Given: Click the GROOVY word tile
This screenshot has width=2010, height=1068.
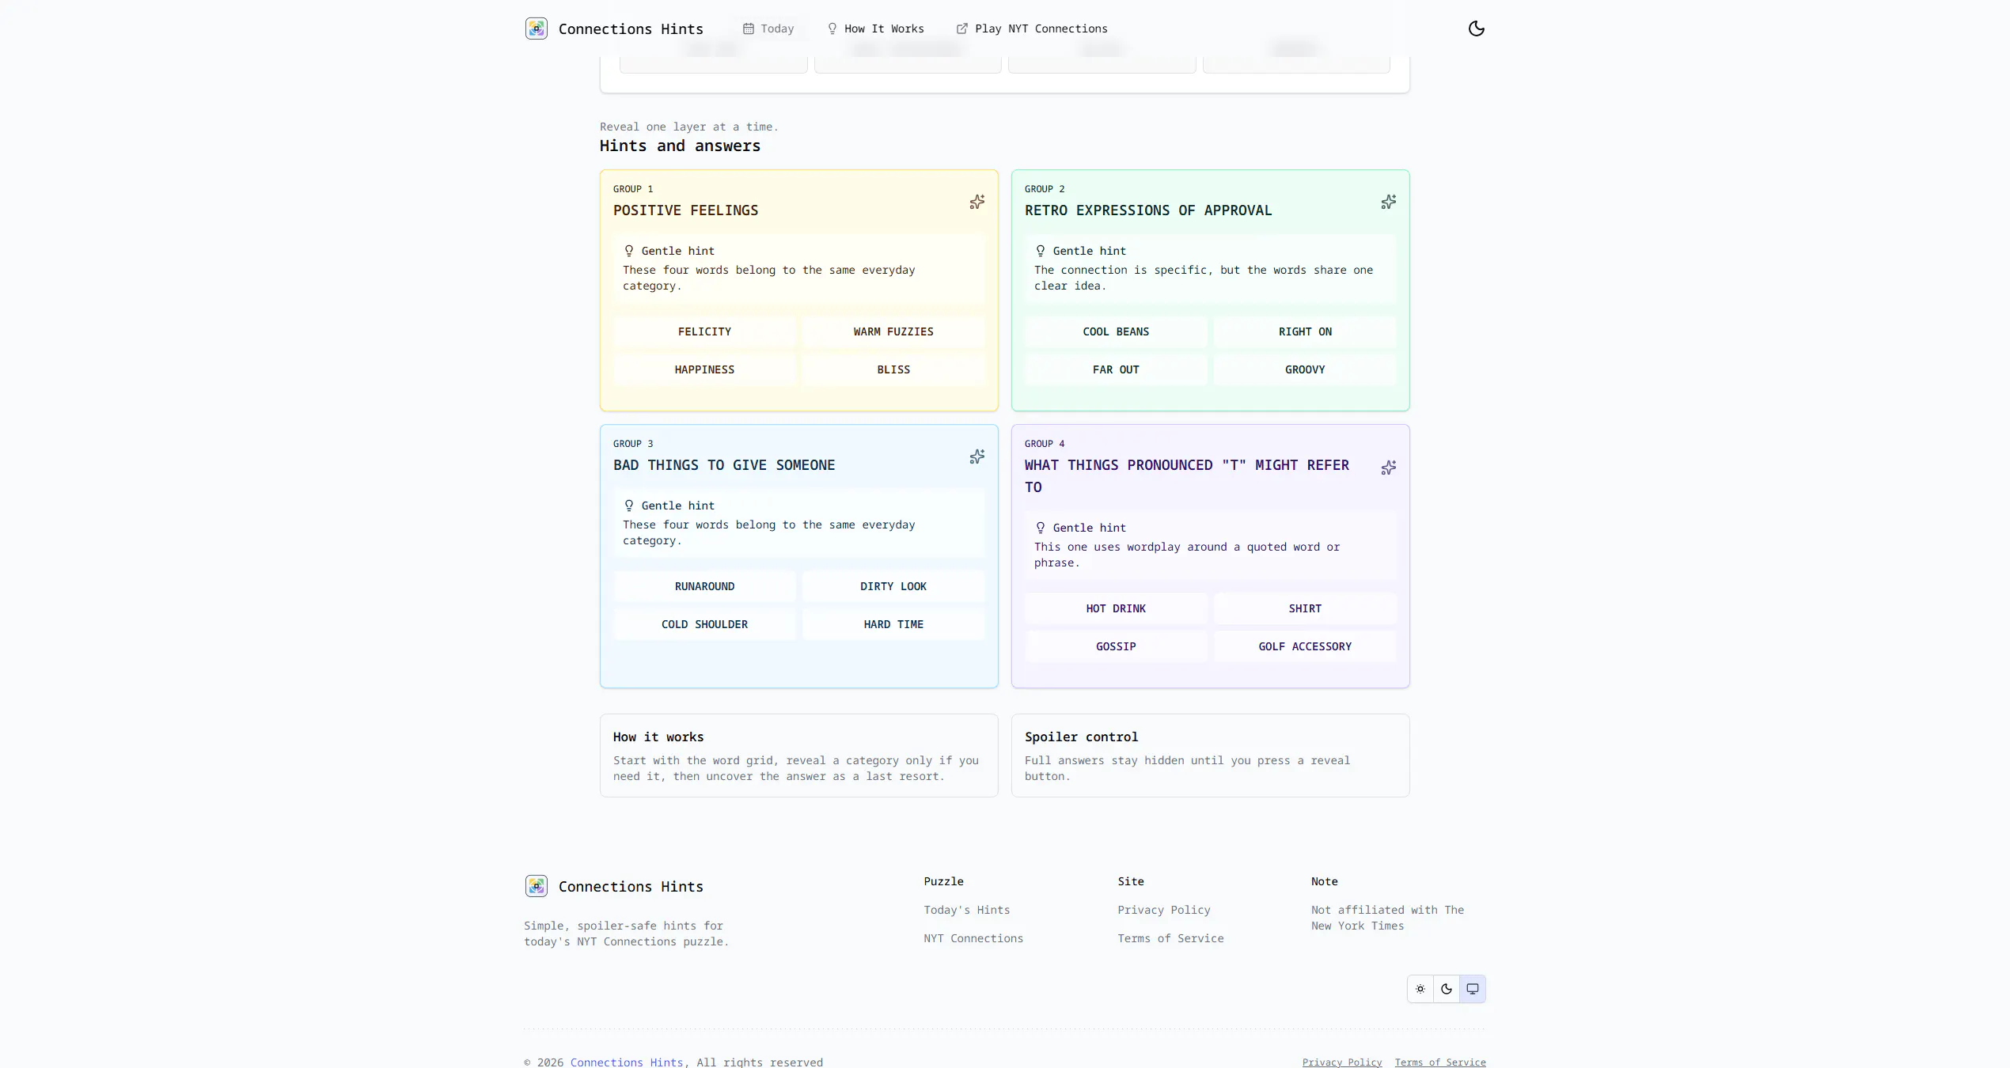Looking at the screenshot, I should point(1305,369).
